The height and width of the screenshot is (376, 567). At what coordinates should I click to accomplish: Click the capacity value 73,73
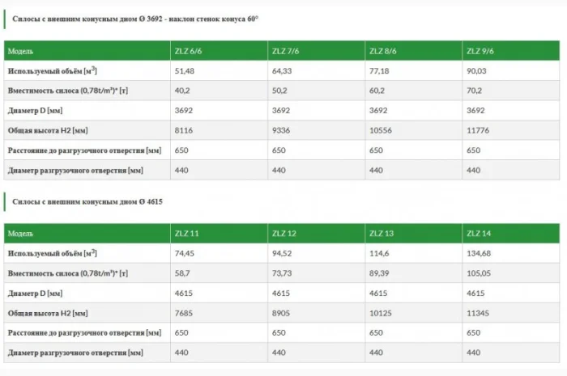point(283,273)
